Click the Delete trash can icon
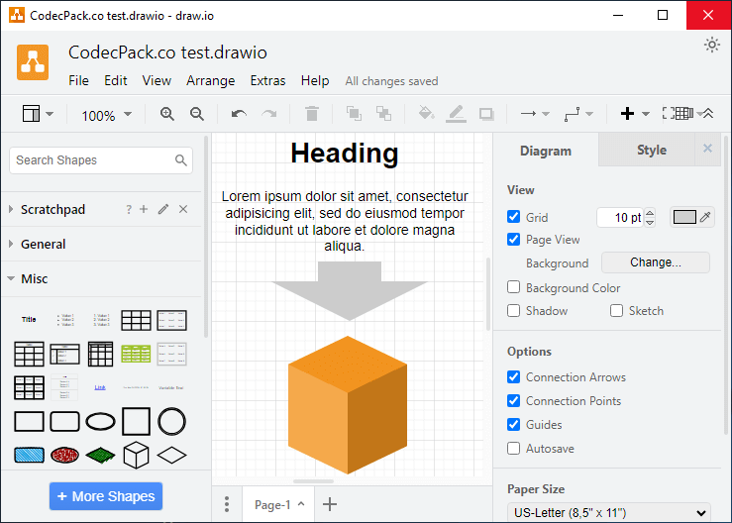This screenshot has height=523, width=732. click(x=312, y=114)
